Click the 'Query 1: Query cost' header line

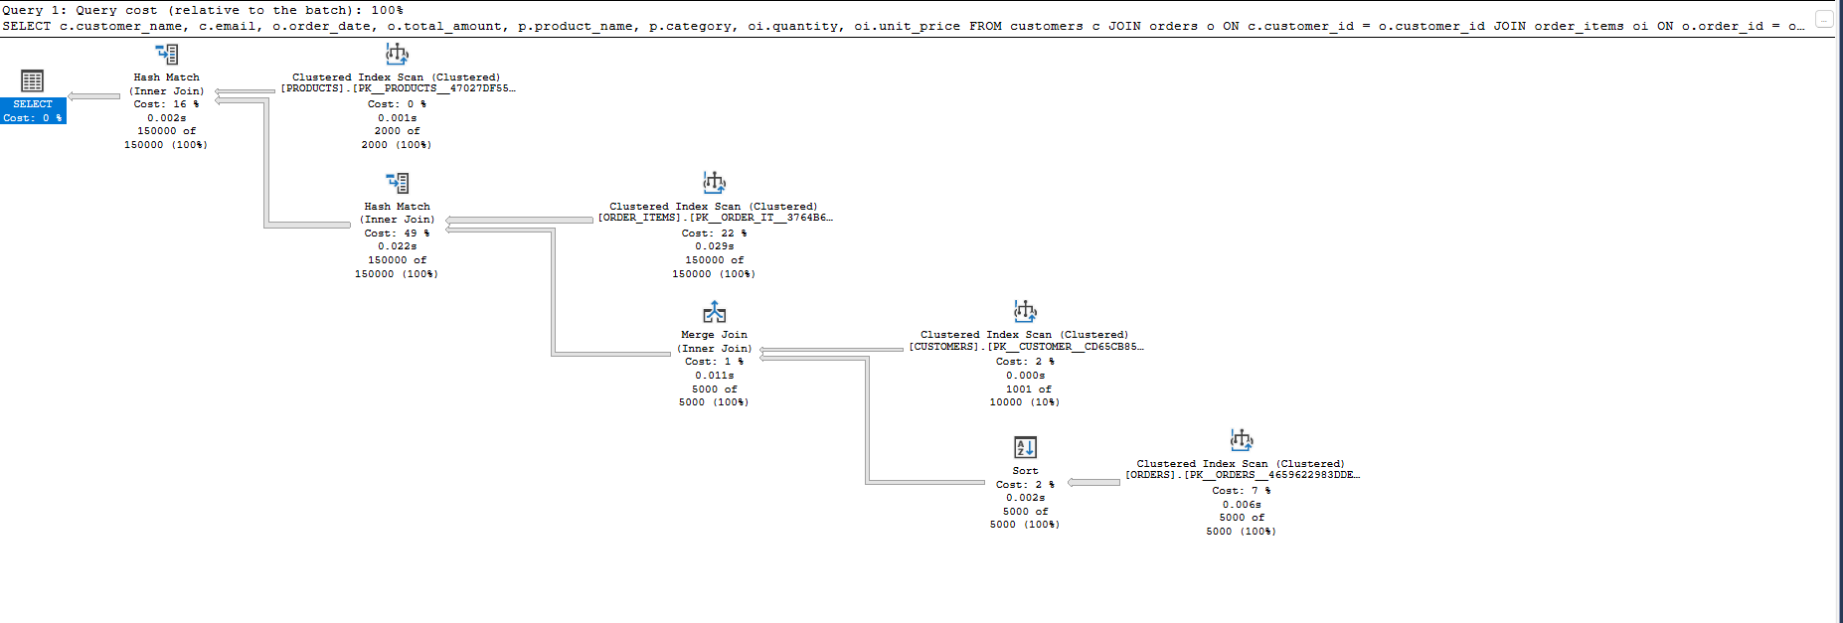203,10
